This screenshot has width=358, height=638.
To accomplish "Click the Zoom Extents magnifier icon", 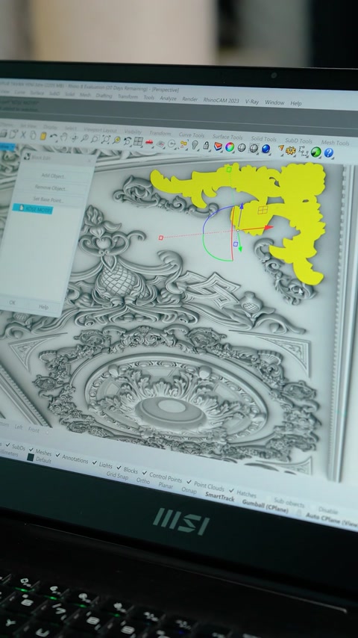I will click(x=106, y=140).
